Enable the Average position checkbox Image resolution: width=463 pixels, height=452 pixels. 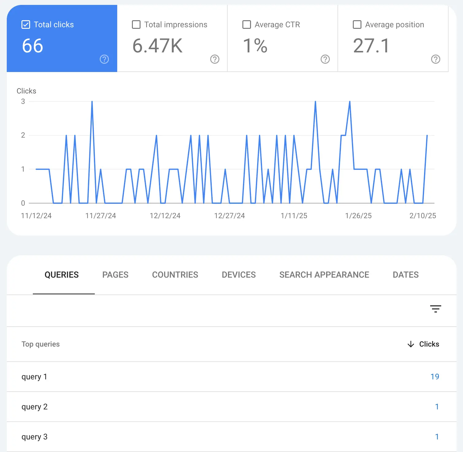[357, 25]
